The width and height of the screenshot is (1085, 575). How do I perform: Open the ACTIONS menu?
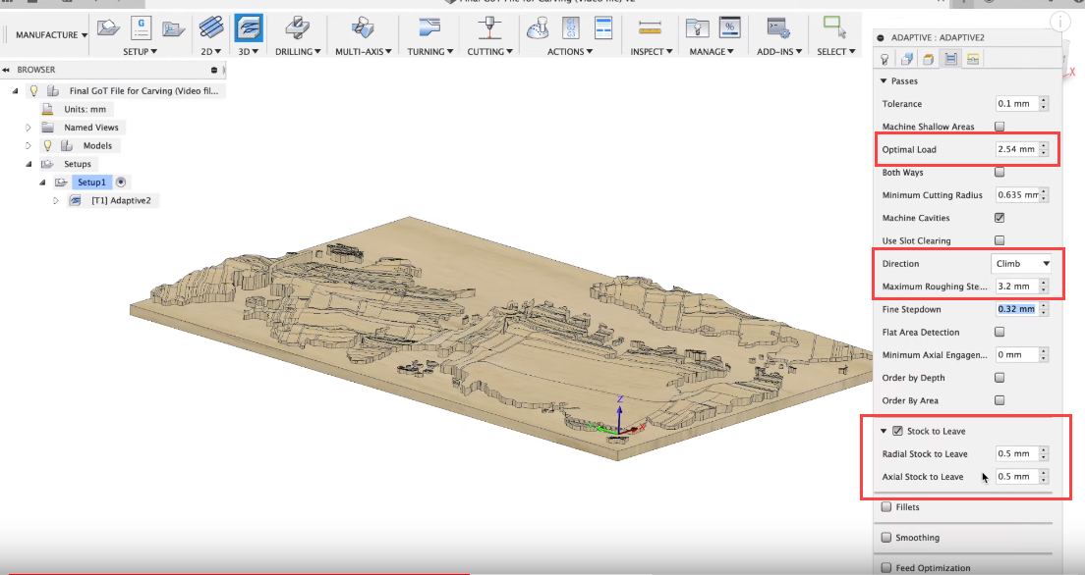point(570,52)
